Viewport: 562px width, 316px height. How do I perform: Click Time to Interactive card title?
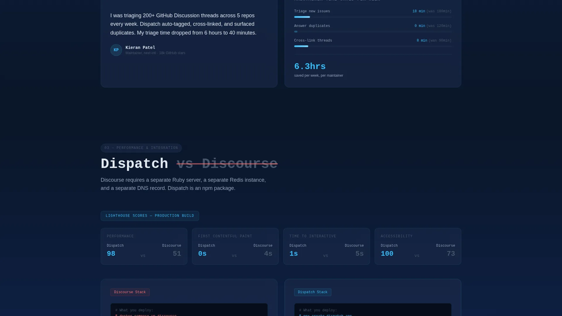[x=313, y=236]
